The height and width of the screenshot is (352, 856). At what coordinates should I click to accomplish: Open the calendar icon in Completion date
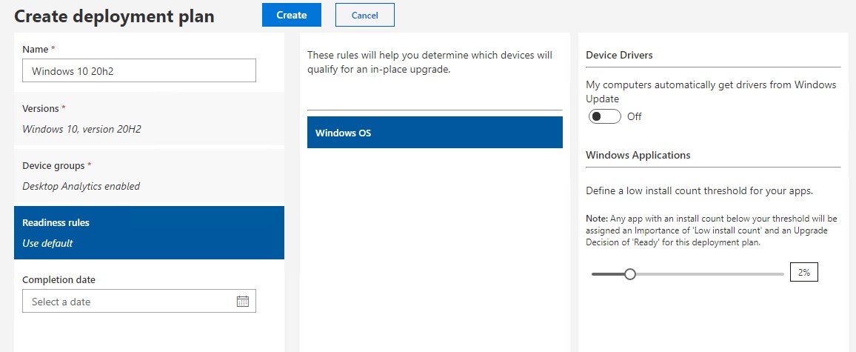click(243, 301)
